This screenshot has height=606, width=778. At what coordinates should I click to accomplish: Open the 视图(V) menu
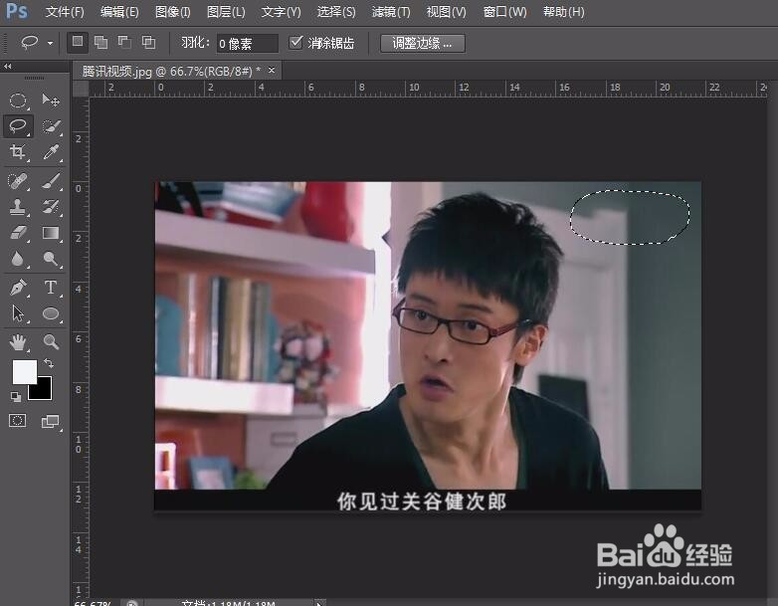(446, 11)
